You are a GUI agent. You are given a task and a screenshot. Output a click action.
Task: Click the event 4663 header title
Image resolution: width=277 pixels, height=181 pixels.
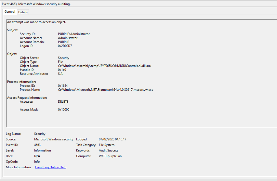(x=36, y=4)
